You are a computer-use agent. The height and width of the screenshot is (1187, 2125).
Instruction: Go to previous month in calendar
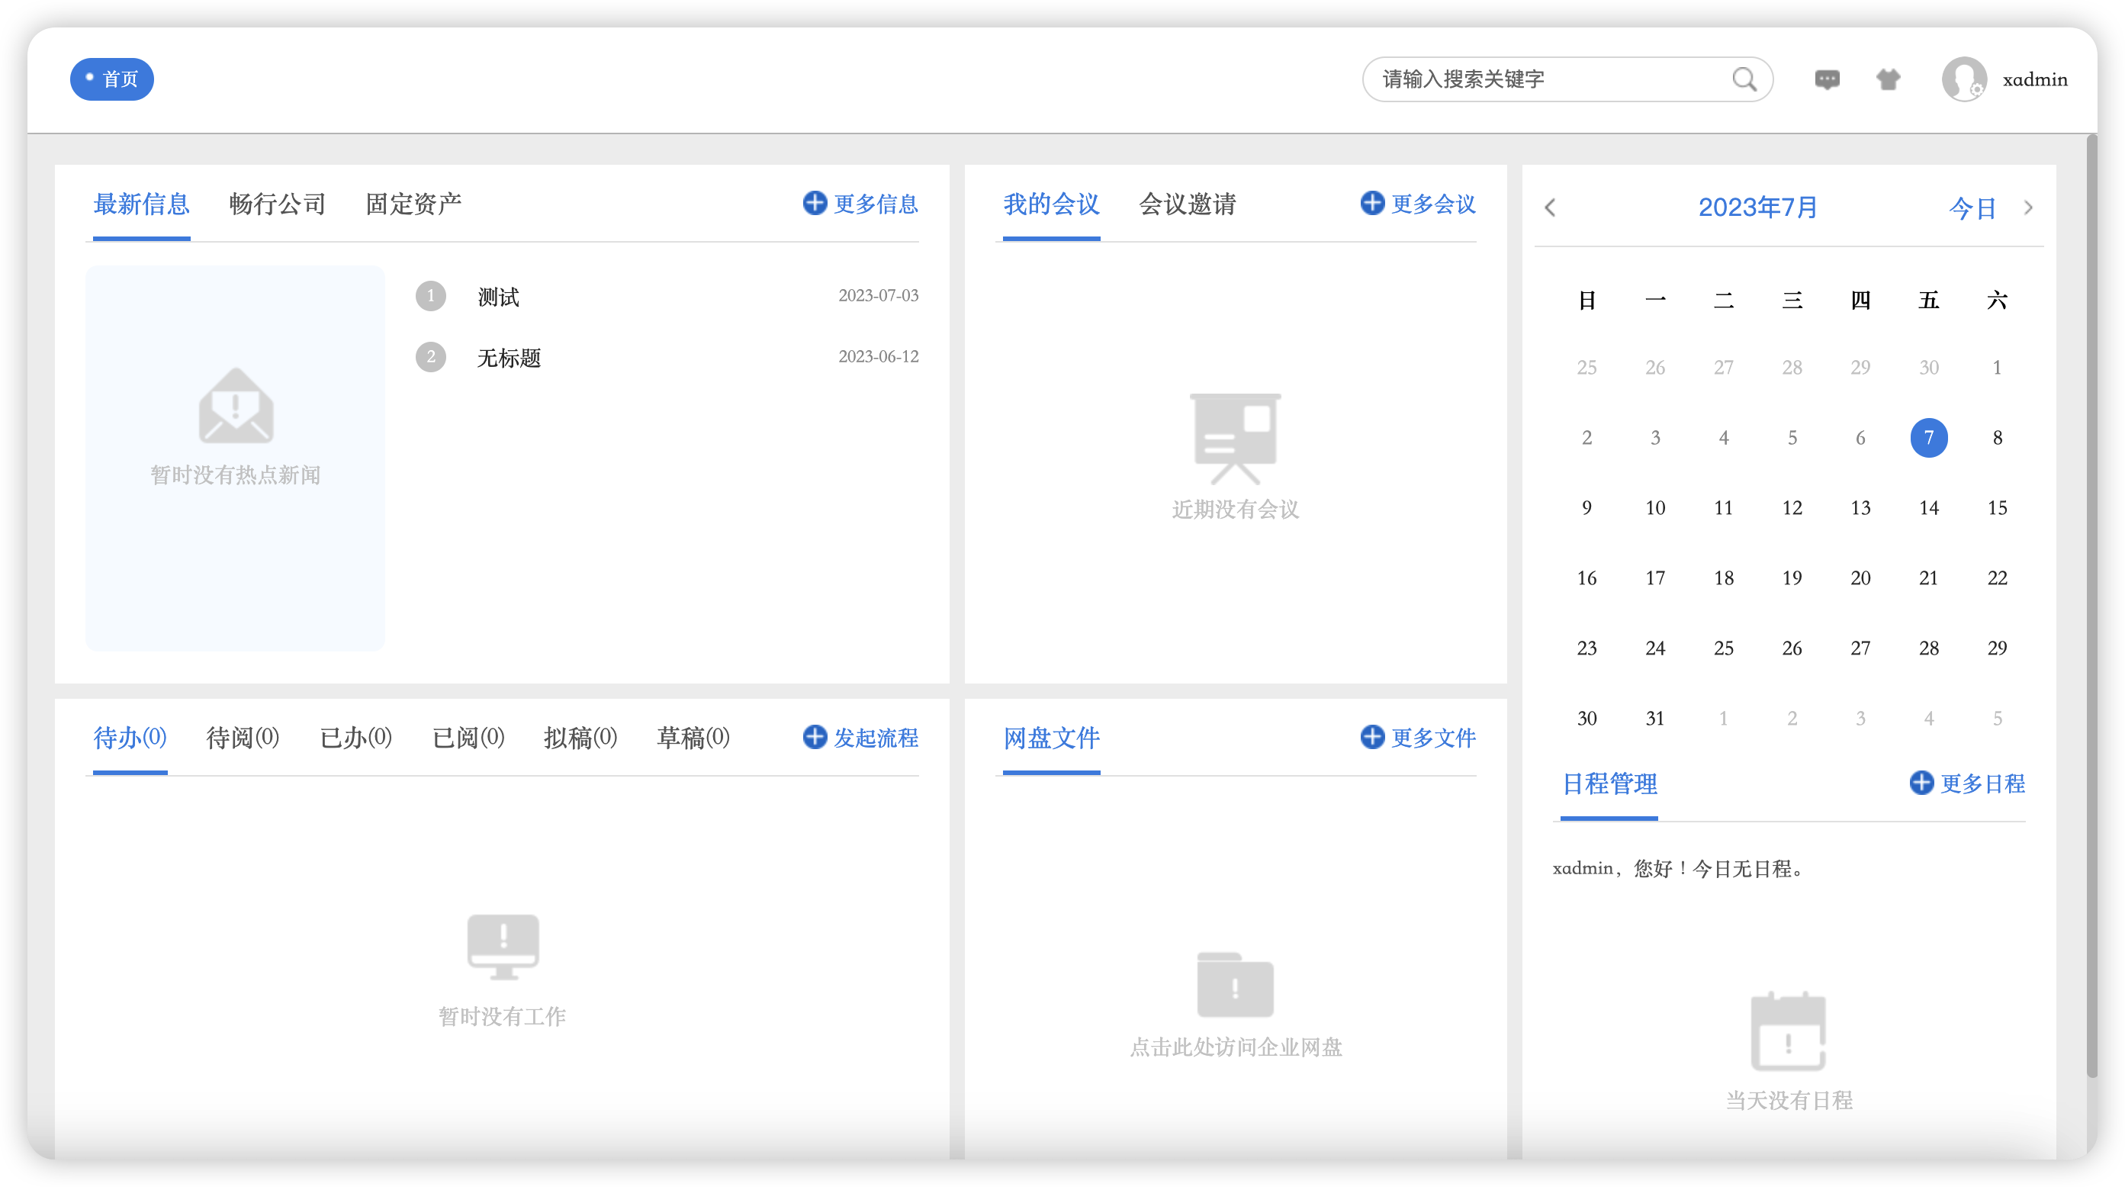(x=1550, y=207)
